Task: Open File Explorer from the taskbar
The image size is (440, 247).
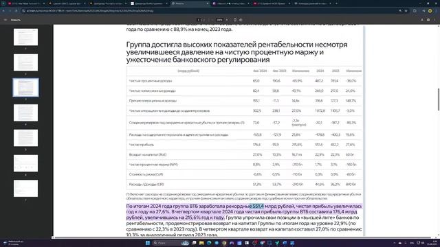Action: pos(201,243)
